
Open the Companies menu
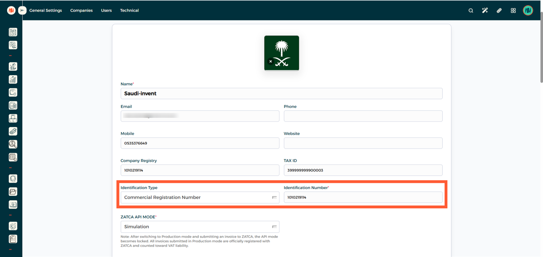[x=81, y=10]
